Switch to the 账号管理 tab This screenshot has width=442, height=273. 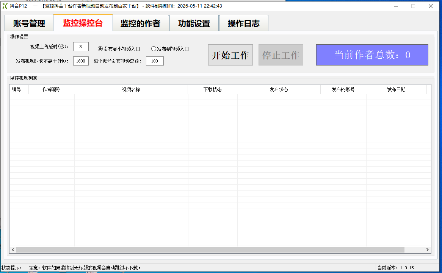coord(29,23)
